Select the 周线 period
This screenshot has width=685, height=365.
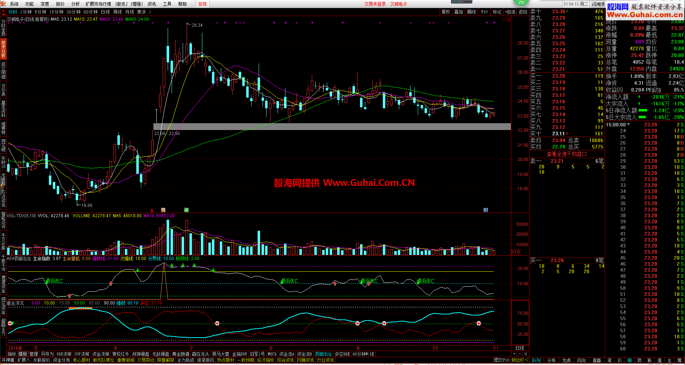(117, 12)
